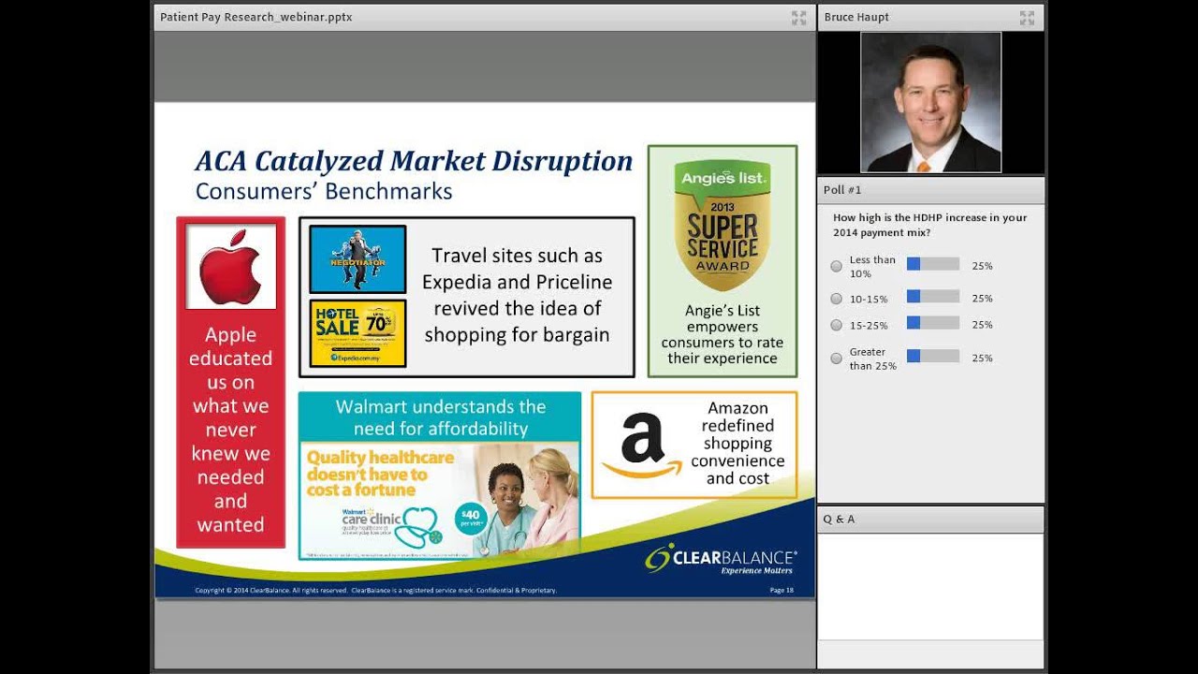This screenshot has width=1198, height=674.
Task: Click the 25% result next to '15-25%'
Action: pos(982,325)
